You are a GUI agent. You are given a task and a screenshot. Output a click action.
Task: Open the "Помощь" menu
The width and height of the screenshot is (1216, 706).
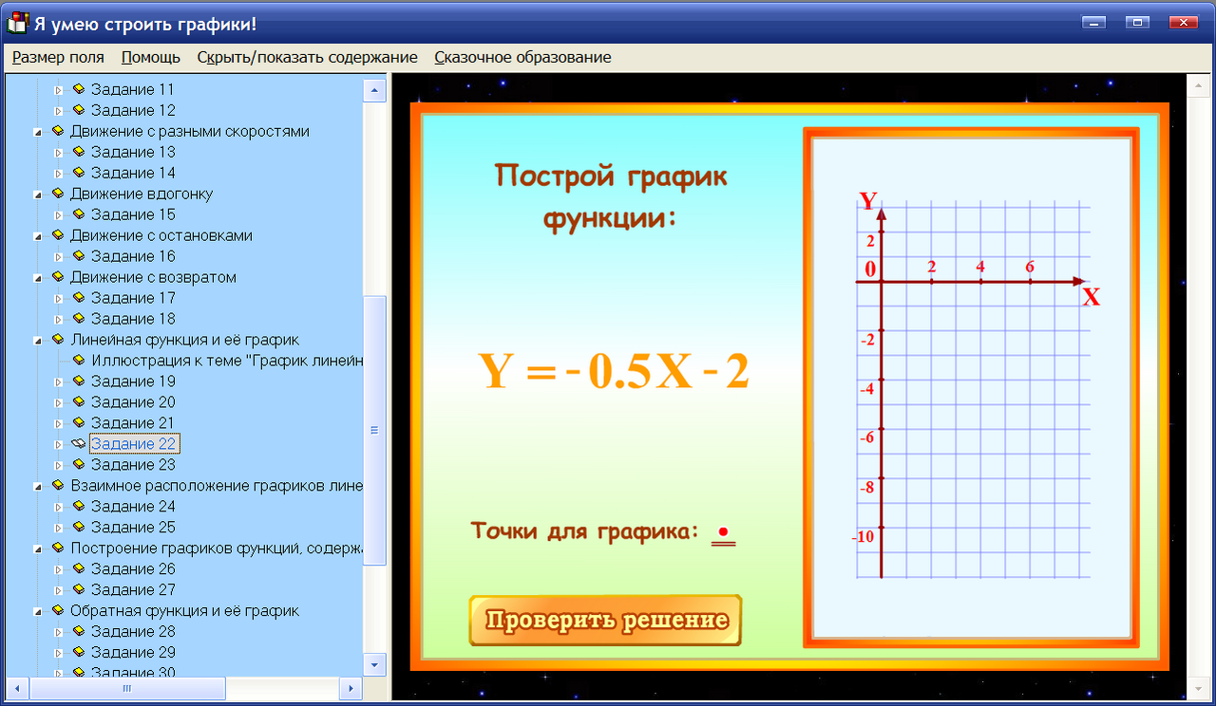[x=149, y=57]
